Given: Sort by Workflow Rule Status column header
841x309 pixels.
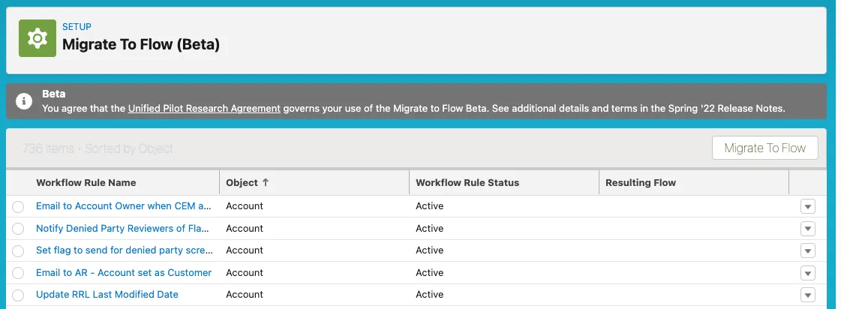Looking at the screenshot, I should pos(467,182).
